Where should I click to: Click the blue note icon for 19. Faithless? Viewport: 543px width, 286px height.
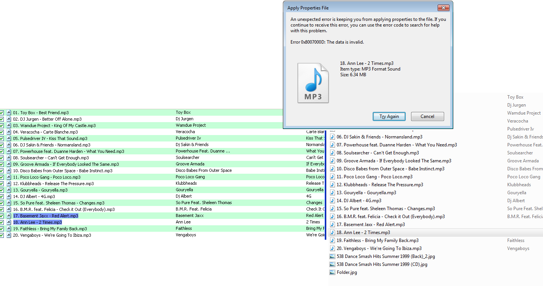pos(332,240)
